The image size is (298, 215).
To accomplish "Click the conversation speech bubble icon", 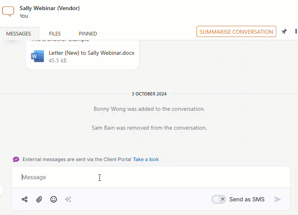I will [8, 11].
